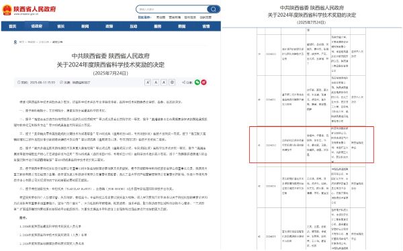The height and width of the screenshot is (251, 403).
Task: Share article via red Weibo icon
Action: 204,83
